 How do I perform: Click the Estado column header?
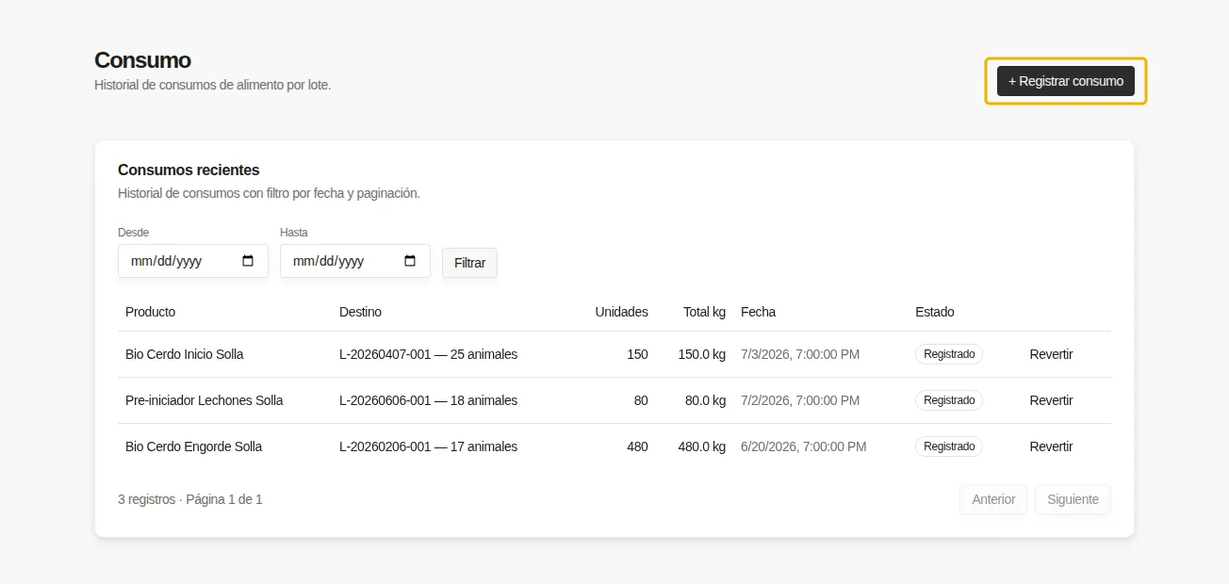tap(934, 312)
